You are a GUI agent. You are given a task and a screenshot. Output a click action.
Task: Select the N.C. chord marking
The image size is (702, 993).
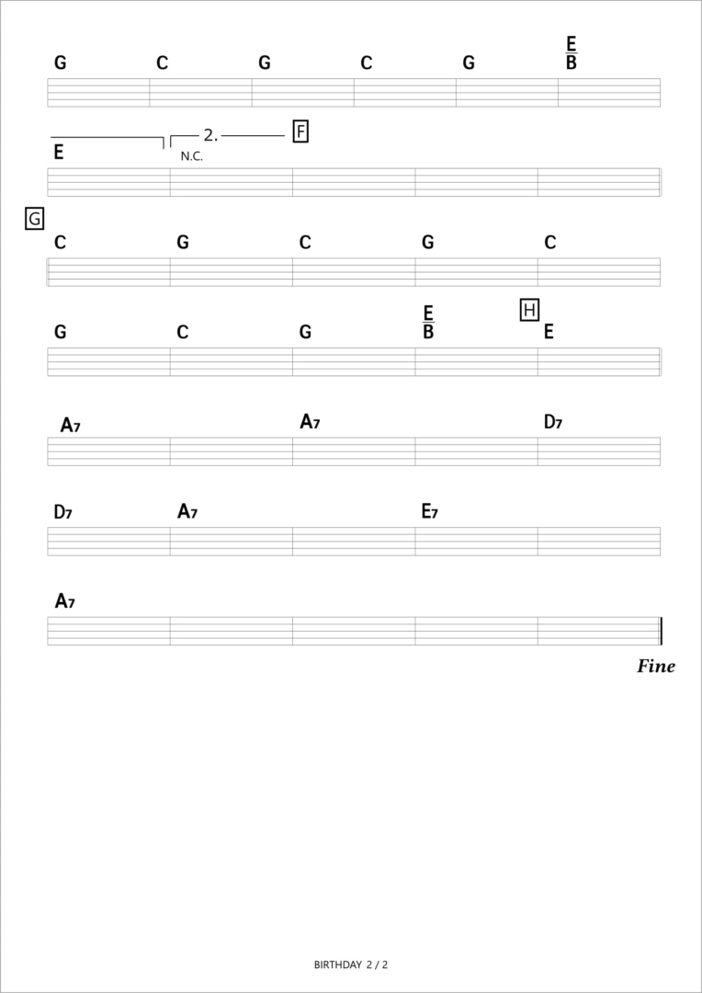(x=192, y=157)
